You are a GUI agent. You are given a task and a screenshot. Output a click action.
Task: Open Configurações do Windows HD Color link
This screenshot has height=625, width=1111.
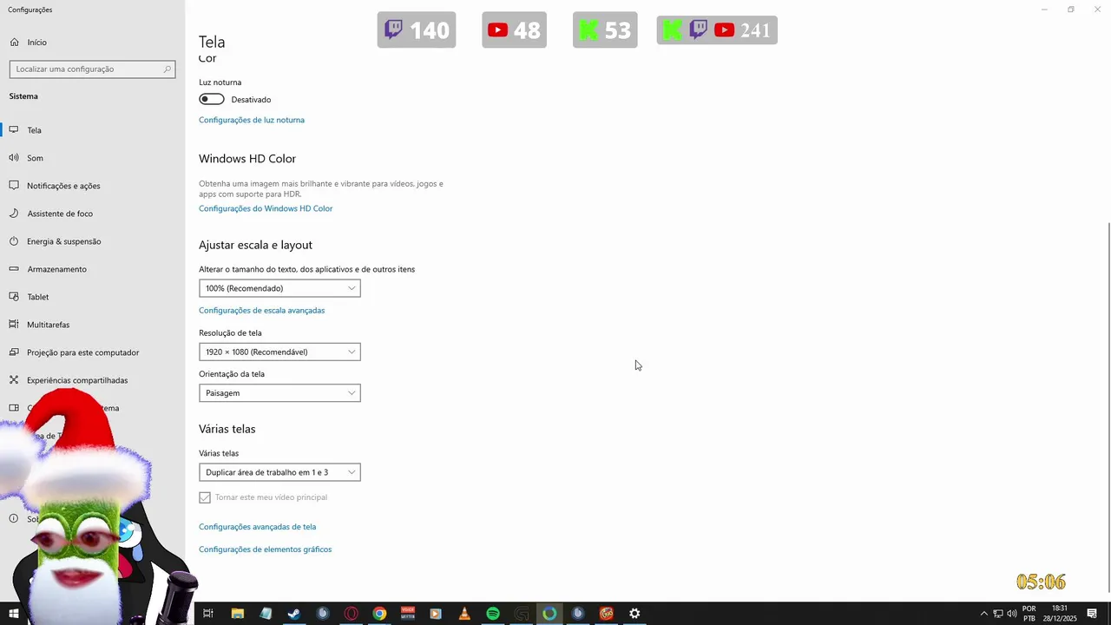(x=266, y=208)
